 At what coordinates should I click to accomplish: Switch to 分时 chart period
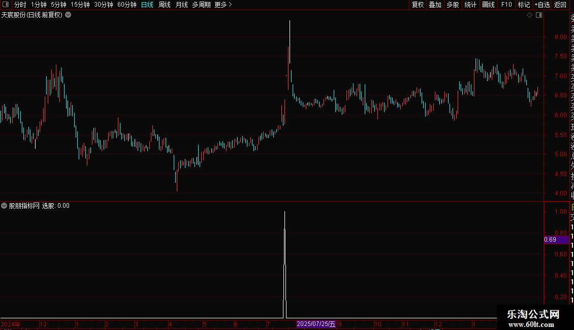click(x=20, y=5)
